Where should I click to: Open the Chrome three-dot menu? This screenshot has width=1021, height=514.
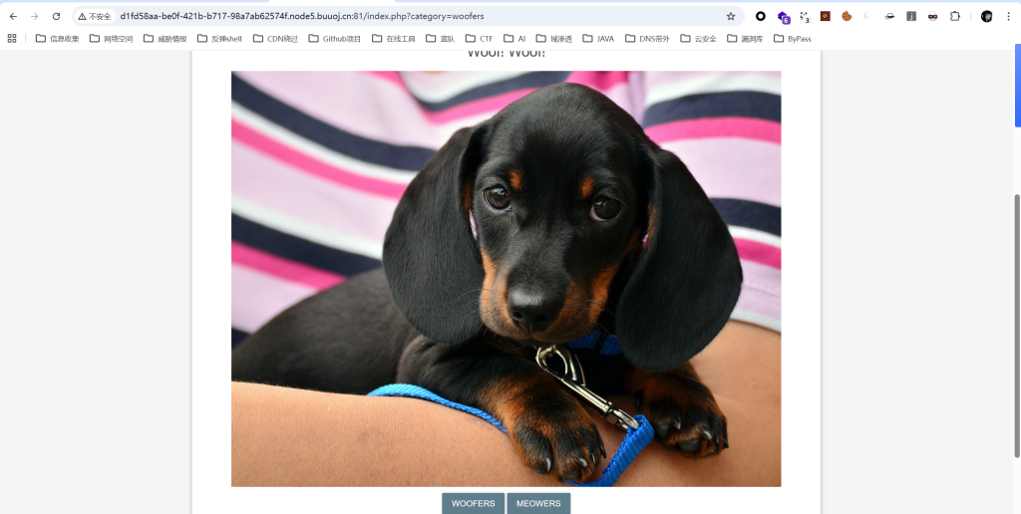click(x=1008, y=16)
